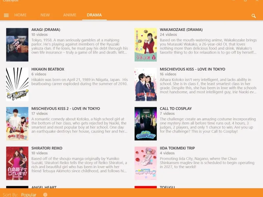Change the Sort By Popular option

29,195
